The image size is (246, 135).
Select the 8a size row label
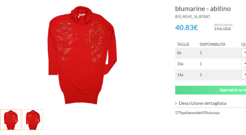179,53
